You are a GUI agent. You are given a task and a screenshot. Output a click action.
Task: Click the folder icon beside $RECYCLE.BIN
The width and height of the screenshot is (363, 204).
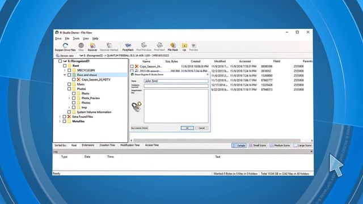tap(74, 70)
